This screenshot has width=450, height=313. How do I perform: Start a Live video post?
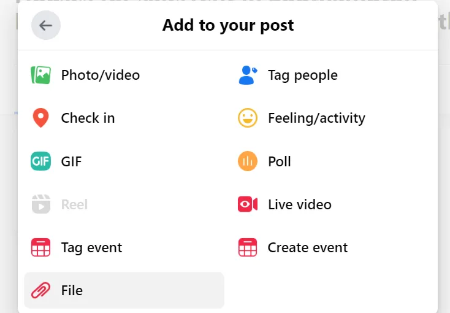coord(300,204)
